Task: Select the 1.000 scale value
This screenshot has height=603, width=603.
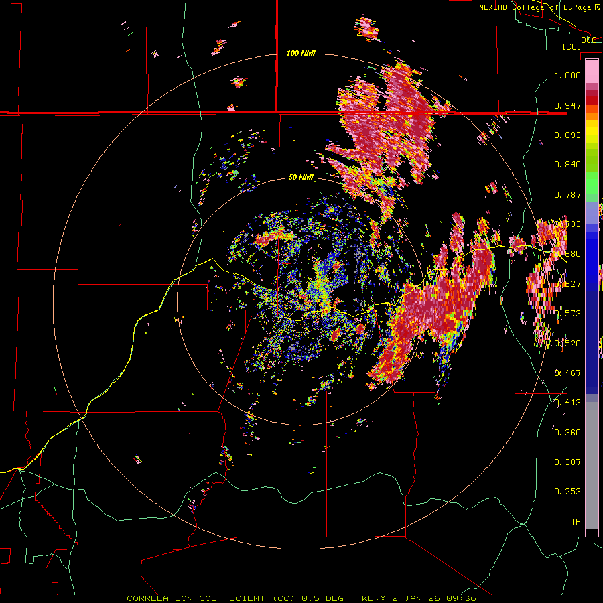Action: coord(567,75)
